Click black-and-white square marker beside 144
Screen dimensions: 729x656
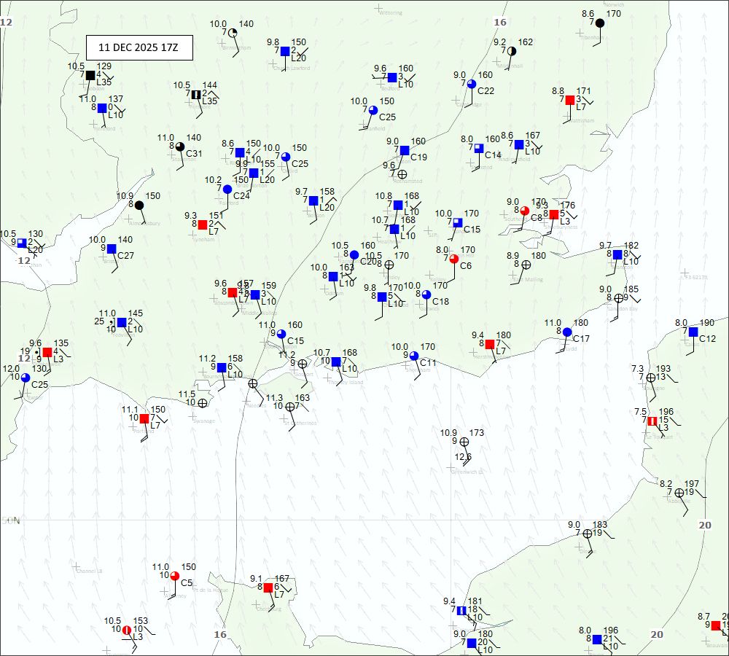(x=196, y=94)
